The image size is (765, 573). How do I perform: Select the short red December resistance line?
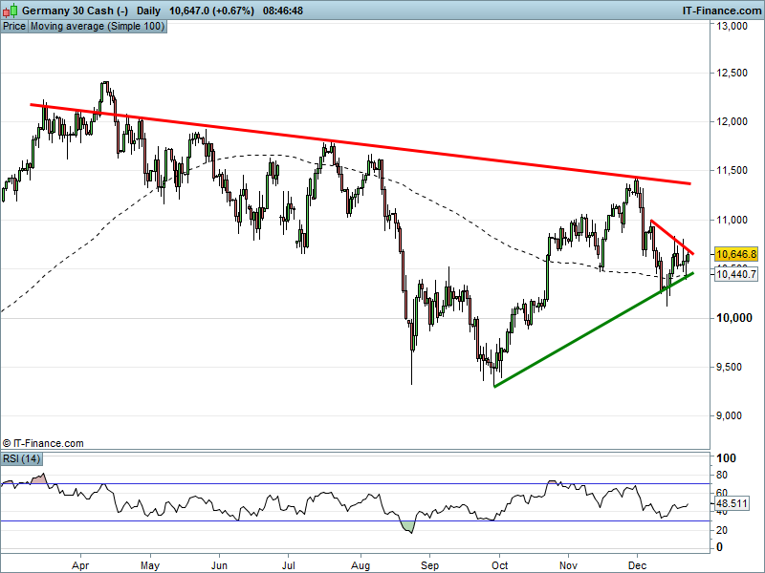pyautogui.click(x=669, y=236)
